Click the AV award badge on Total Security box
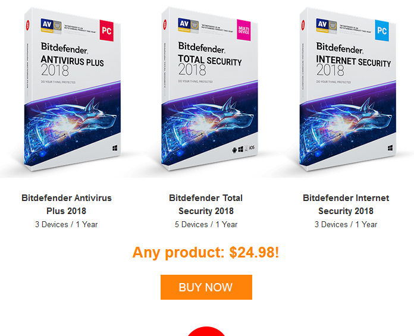This screenshot has height=336, width=414. point(184,25)
